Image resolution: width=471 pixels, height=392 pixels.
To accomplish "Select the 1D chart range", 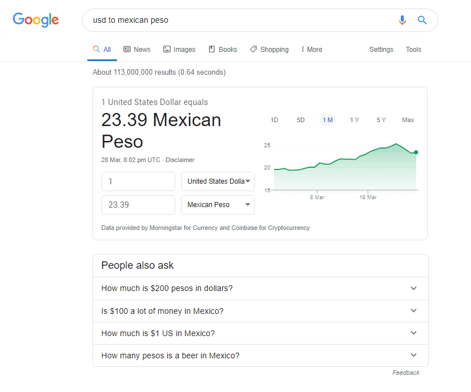I will tap(274, 120).
